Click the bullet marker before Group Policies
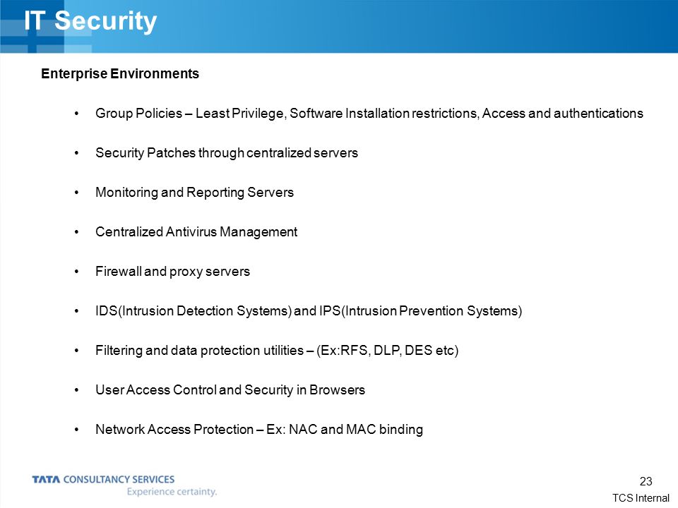This screenshot has width=678, height=508. tap(76, 114)
